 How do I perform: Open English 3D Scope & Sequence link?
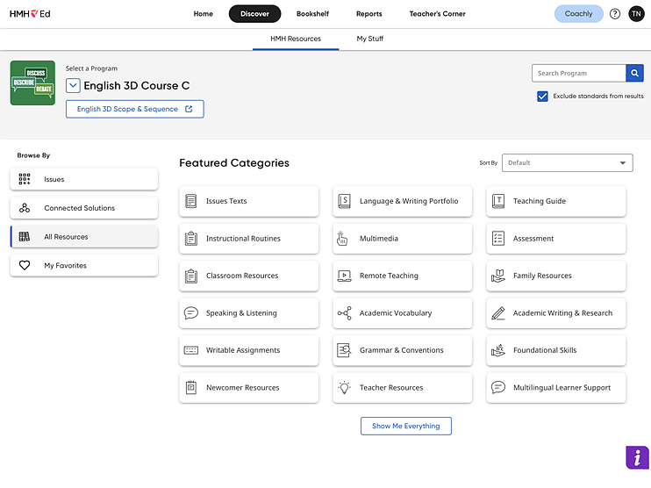click(134, 109)
